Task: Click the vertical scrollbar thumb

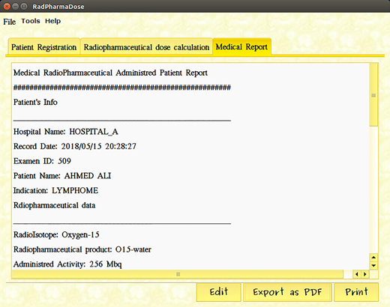Action: coord(373,95)
